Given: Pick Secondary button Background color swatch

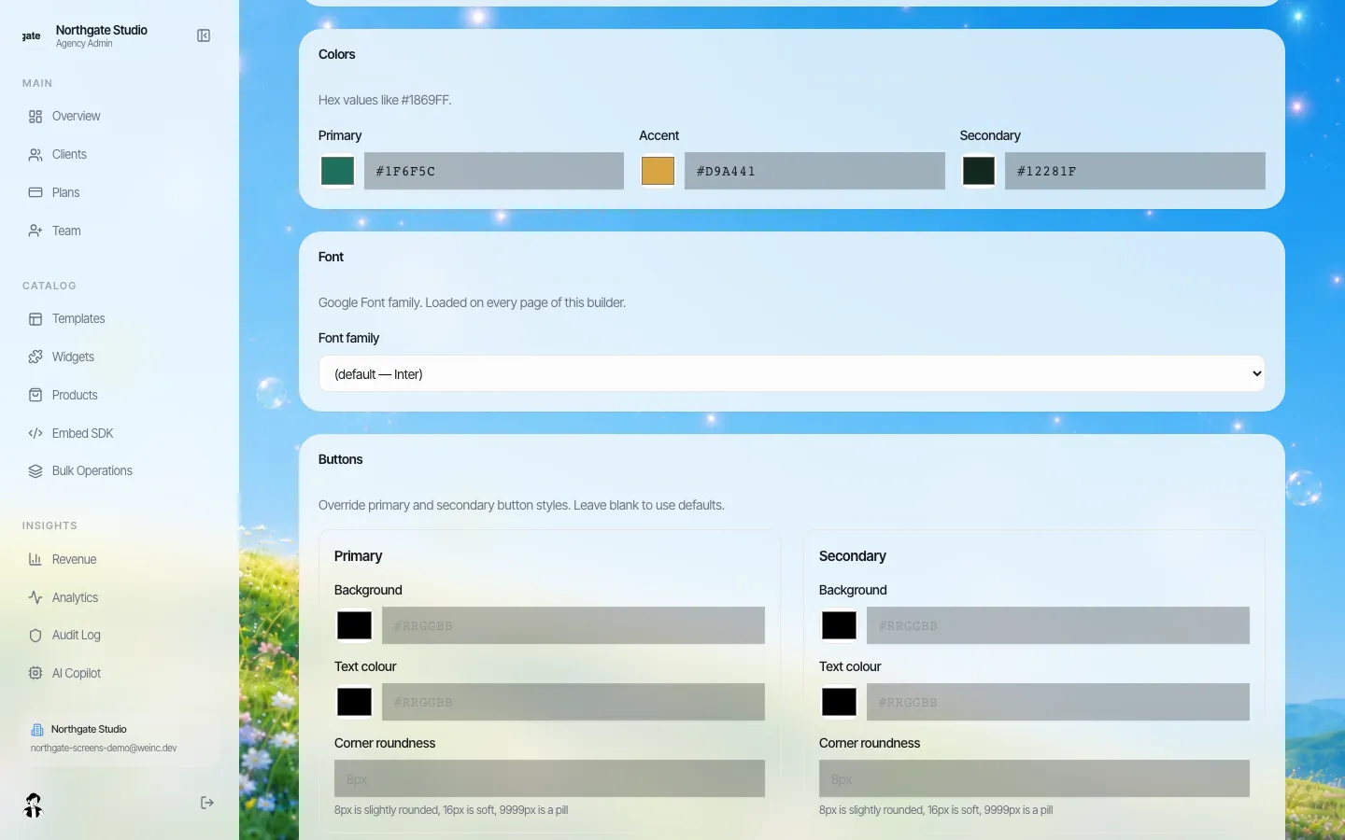Looking at the screenshot, I should [x=839, y=625].
